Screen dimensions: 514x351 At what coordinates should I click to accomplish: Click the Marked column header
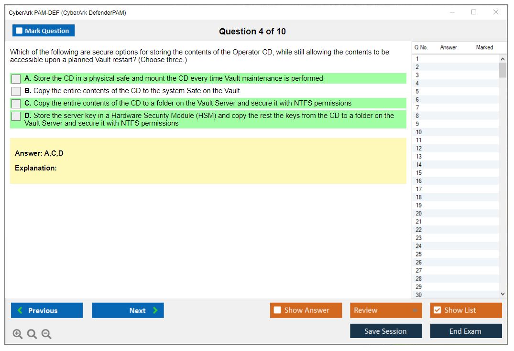pyautogui.click(x=484, y=47)
